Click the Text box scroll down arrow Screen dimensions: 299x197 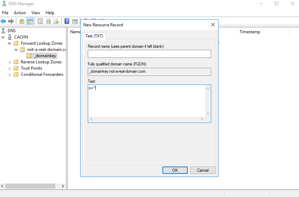(208, 114)
